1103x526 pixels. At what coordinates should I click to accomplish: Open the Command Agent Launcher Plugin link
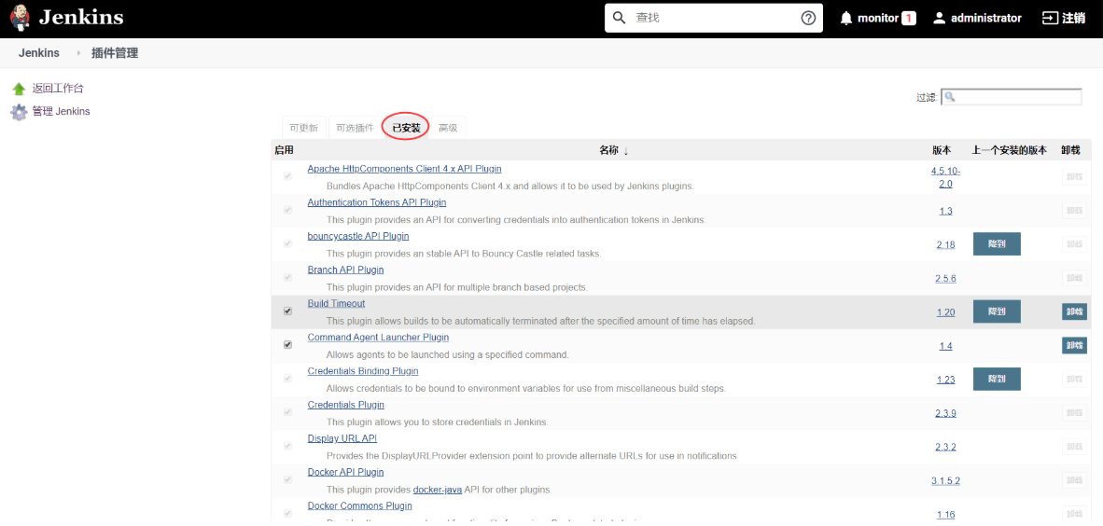tap(378, 338)
